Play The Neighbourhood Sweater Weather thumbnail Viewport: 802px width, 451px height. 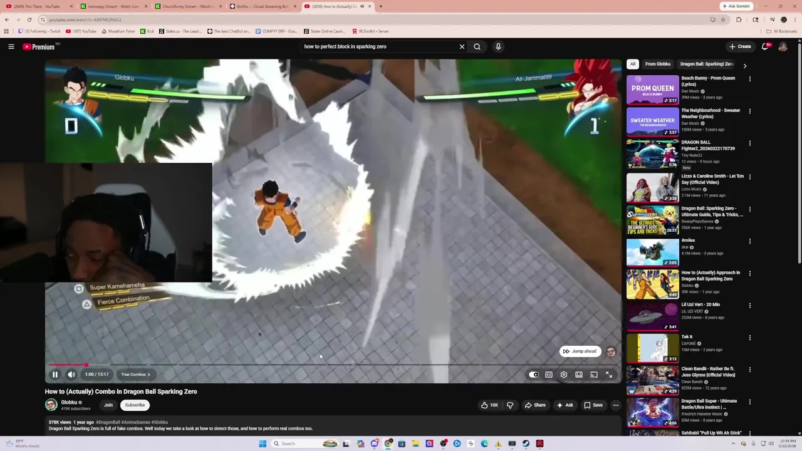pyautogui.click(x=652, y=122)
